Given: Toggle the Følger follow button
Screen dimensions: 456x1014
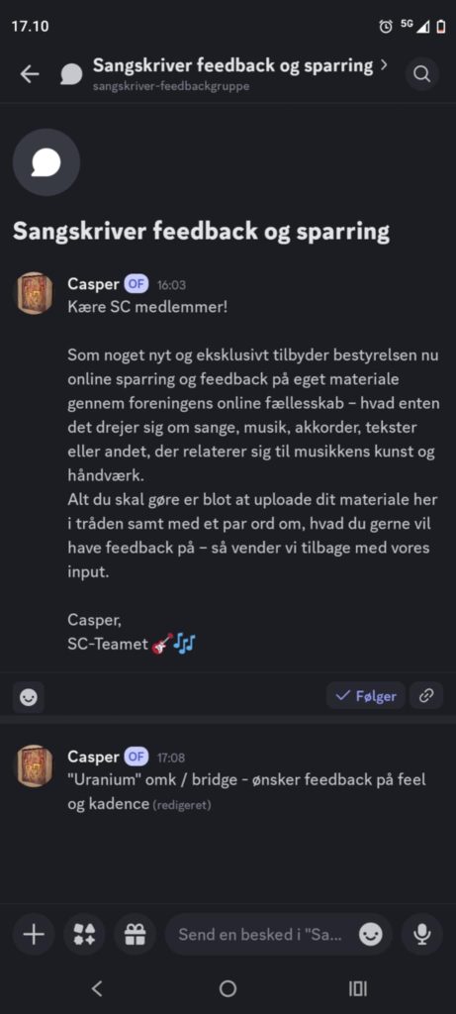Looking at the screenshot, I should 366,696.
